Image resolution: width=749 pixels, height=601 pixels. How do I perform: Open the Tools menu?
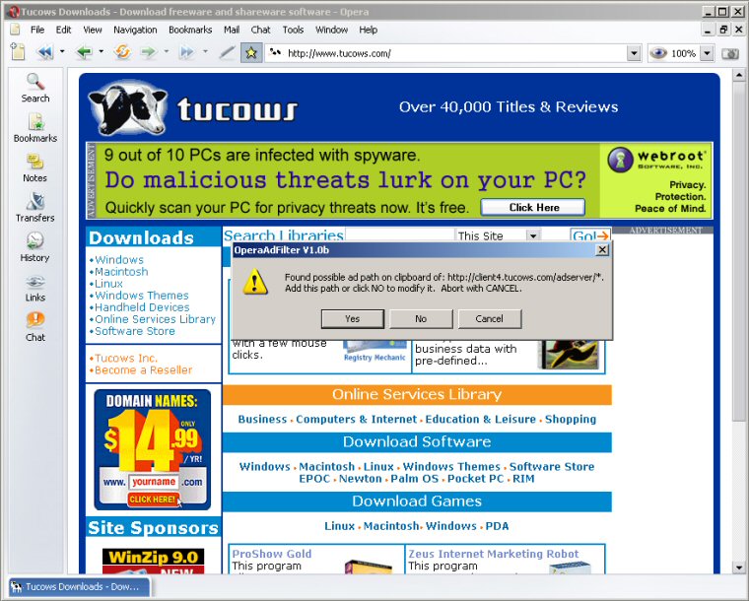[293, 30]
